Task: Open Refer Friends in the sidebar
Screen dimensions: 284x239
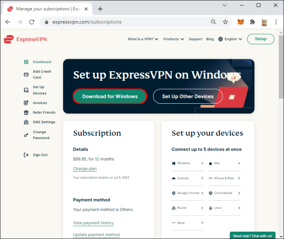Action: pyautogui.click(x=44, y=112)
